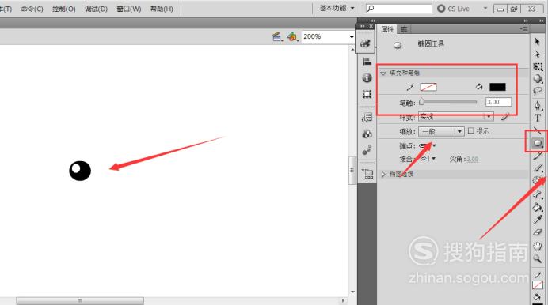Select the Text tool
The width and height of the screenshot is (548, 305).
[538, 118]
